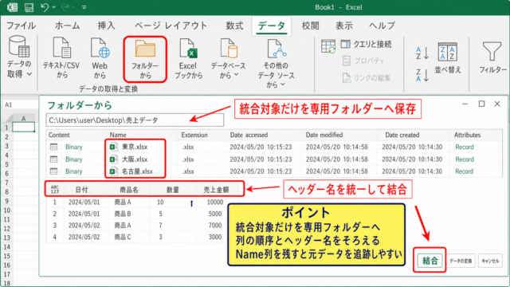The width and height of the screenshot is (510, 287).
Task: Open the undo history dropdown arrow
Action: [x=54, y=7]
